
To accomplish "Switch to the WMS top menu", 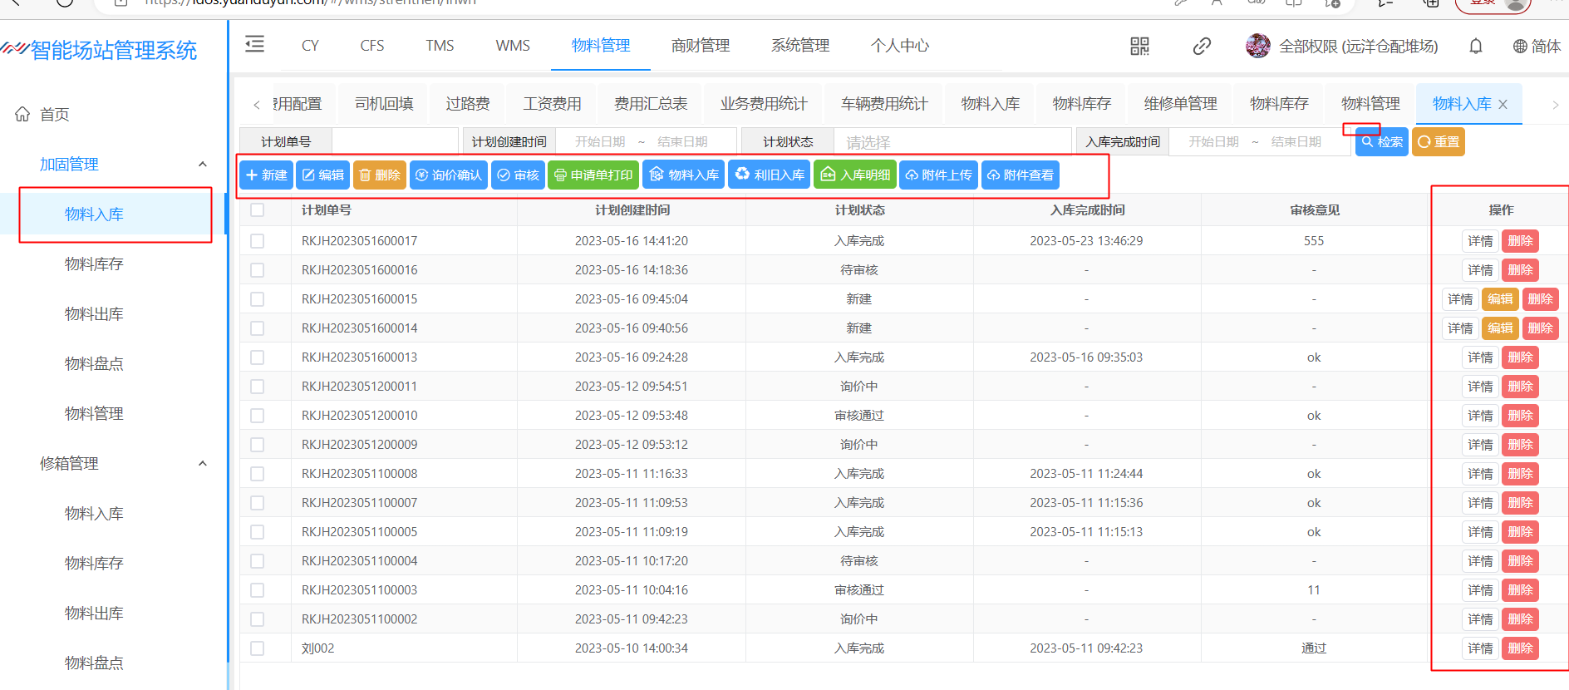I will pyautogui.click(x=513, y=46).
